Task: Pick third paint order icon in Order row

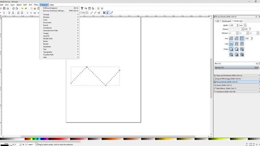Action: [242, 49]
